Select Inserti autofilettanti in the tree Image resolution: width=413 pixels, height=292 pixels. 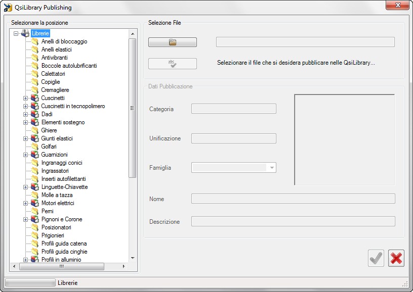pos(64,179)
